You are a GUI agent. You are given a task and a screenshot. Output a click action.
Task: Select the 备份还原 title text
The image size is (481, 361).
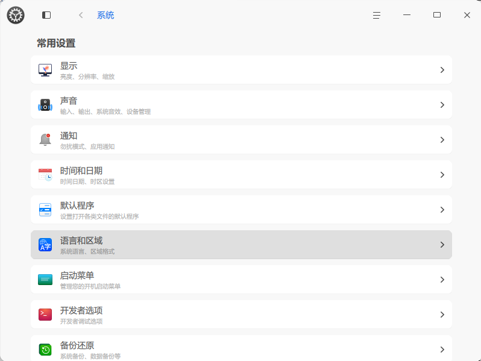[77, 345]
